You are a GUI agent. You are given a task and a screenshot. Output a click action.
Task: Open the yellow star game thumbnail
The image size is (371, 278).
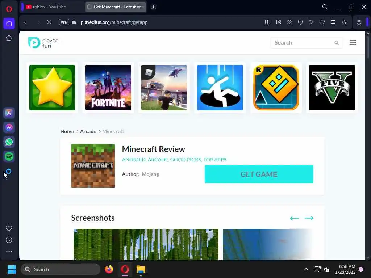(x=52, y=88)
